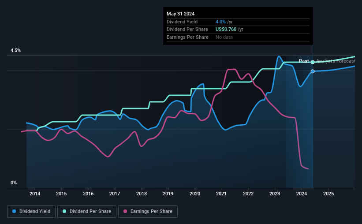Toggle the Earnings Per Share legend button
The height and width of the screenshot is (224, 362).
pos(148,212)
